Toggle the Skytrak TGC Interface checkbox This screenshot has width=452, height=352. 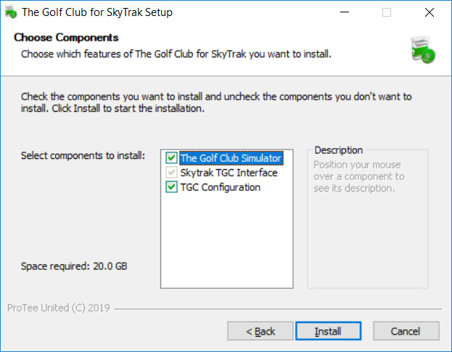(x=171, y=173)
